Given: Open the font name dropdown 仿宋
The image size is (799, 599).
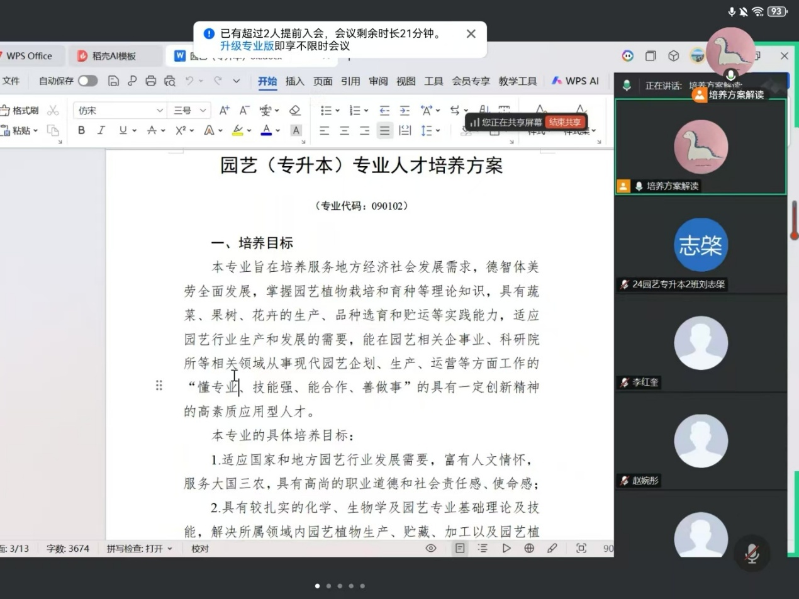Looking at the screenshot, I should [120, 111].
